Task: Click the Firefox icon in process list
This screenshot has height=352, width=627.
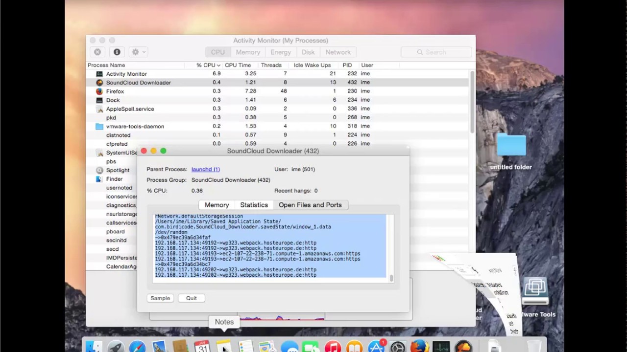Action: tap(99, 91)
